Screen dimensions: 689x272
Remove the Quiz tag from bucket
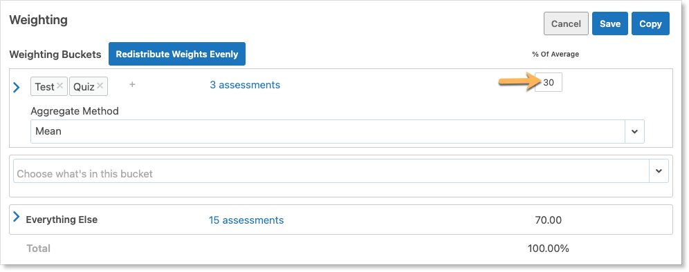tap(100, 86)
